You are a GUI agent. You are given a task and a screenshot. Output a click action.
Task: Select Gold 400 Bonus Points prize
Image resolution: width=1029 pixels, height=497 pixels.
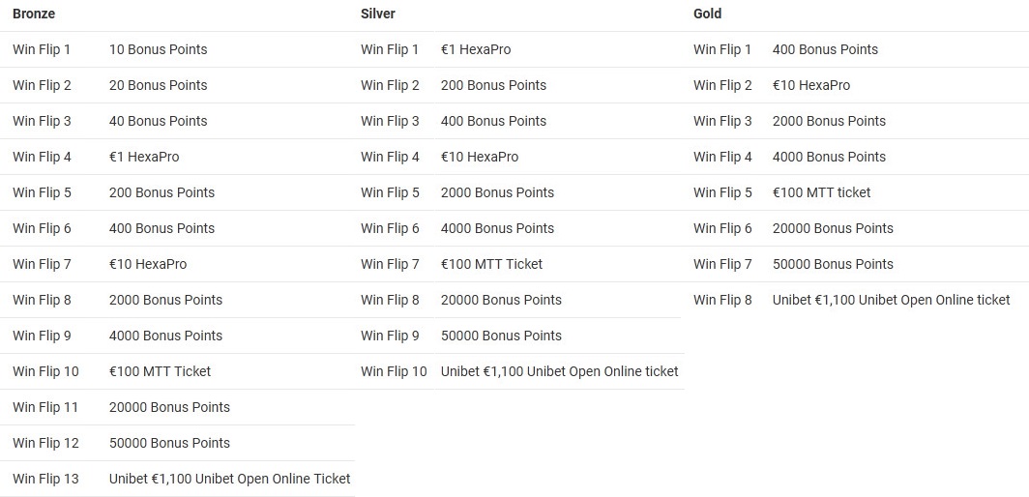click(x=826, y=49)
